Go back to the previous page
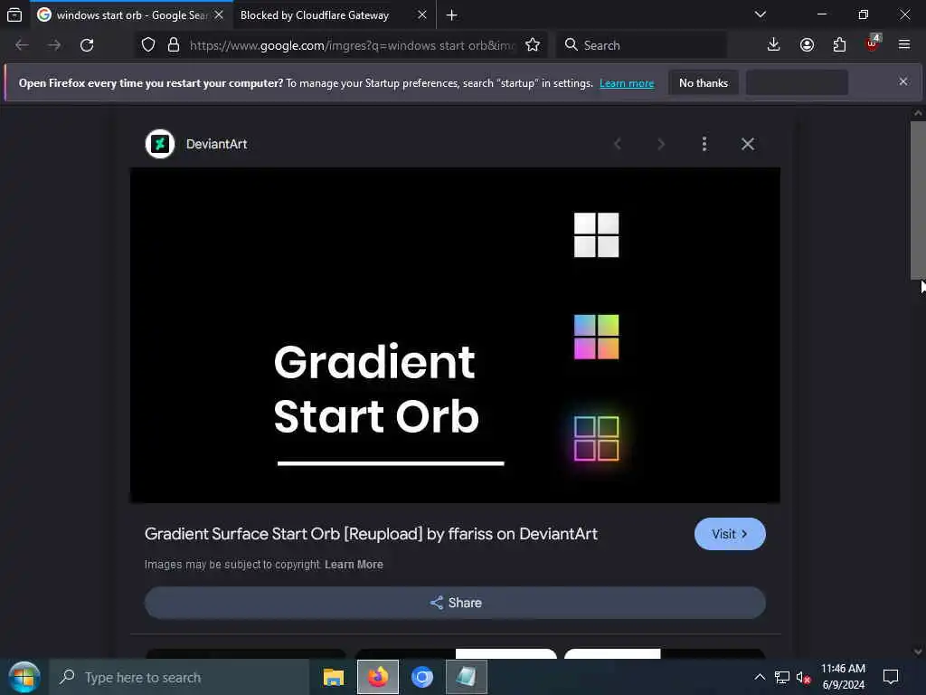The image size is (926, 695). (x=22, y=45)
